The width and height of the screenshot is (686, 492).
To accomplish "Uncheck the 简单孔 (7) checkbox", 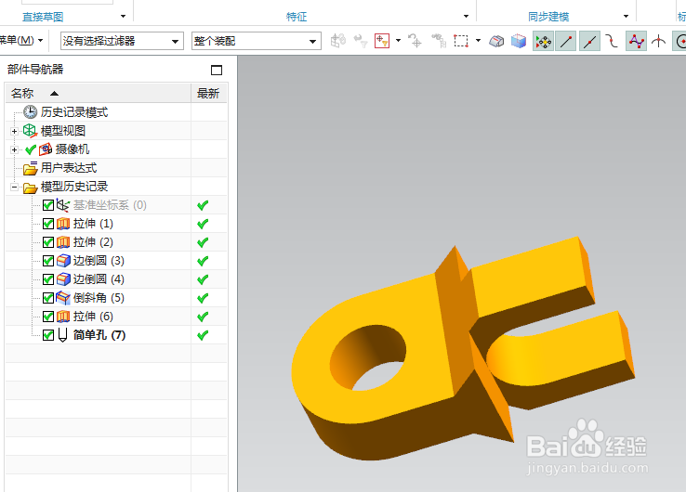I will 48,335.
